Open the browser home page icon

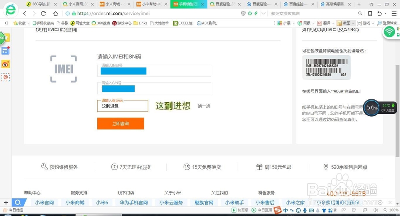point(55,13)
